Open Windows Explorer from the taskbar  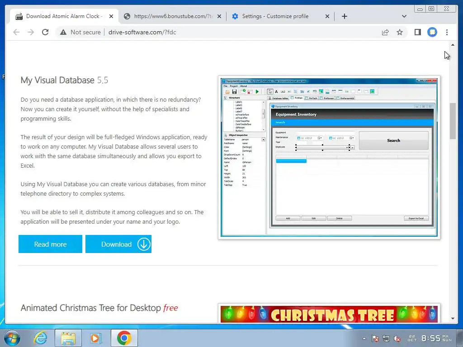click(x=68, y=338)
